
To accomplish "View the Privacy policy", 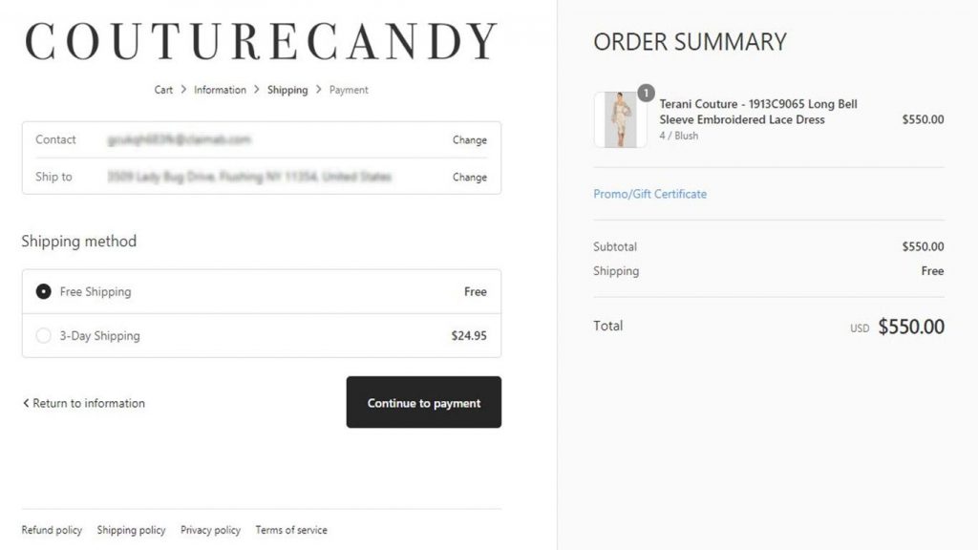I will [x=210, y=530].
